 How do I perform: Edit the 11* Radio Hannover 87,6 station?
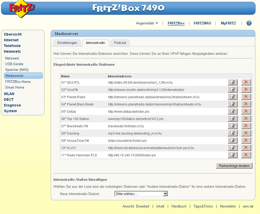click(233, 155)
